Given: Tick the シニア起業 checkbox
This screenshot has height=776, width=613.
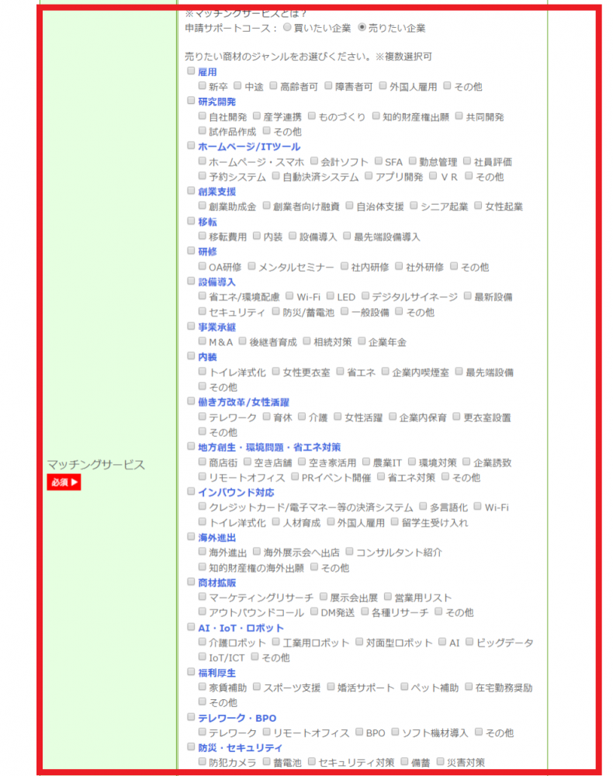Looking at the screenshot, I should (414, 206).
